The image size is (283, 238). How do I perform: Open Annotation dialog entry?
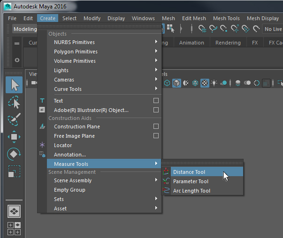click(x=104, y=155)
